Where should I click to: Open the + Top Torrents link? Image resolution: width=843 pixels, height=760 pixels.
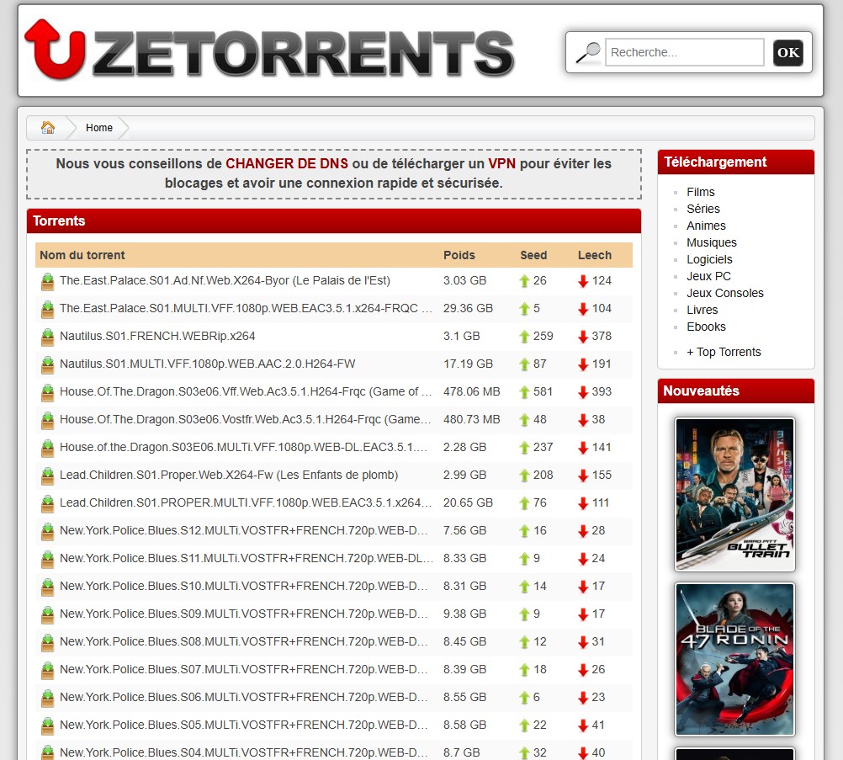(724, 352)
